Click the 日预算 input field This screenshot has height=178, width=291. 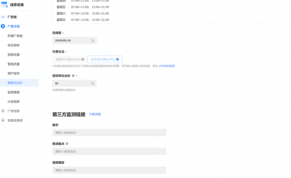tap(71, 41)
